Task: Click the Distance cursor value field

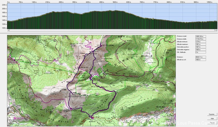Action: coord(201,57)
